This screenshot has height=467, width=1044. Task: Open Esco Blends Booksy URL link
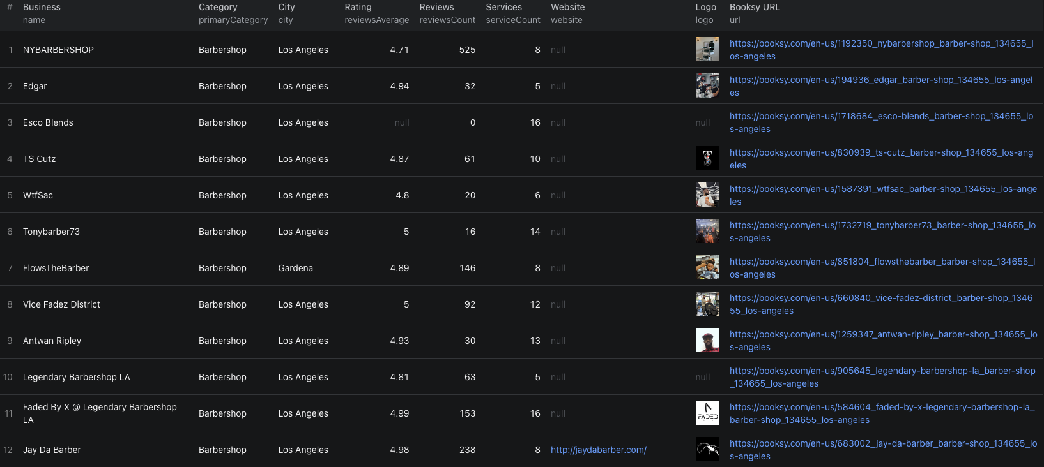(x=882, y=122)
